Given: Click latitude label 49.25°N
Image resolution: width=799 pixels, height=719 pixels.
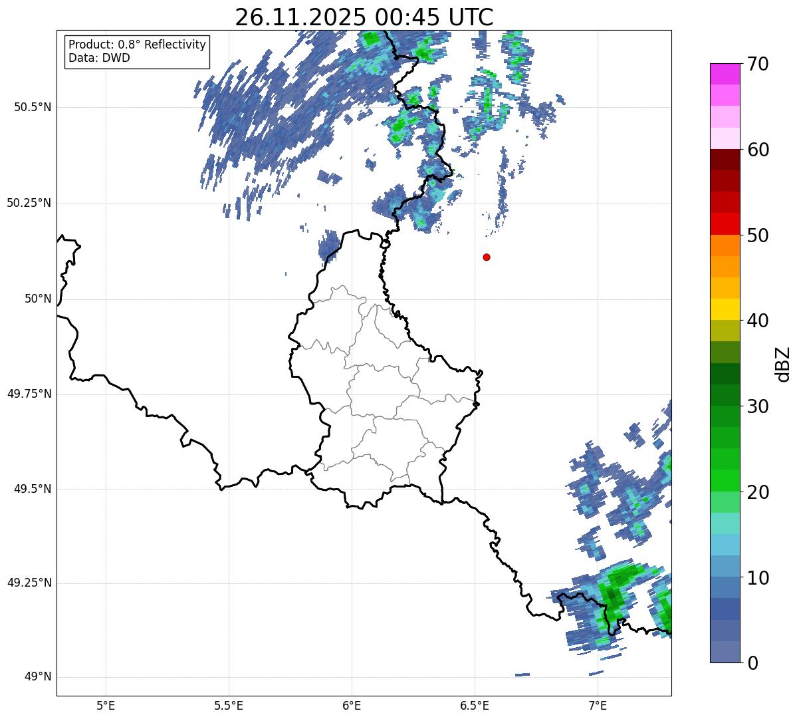Looking at the screenshot, I should tap(29, 583).
